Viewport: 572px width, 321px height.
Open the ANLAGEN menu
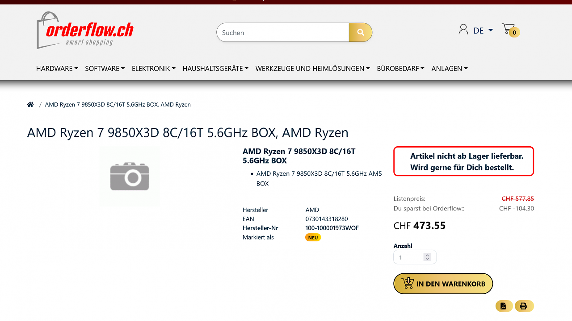[x=450, y=68]
